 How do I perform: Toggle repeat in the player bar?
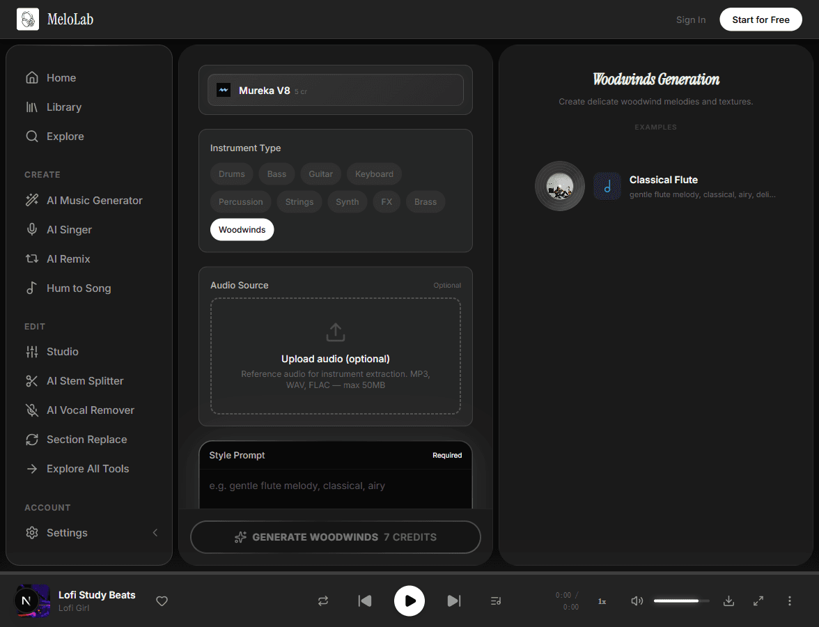point(323,601)
